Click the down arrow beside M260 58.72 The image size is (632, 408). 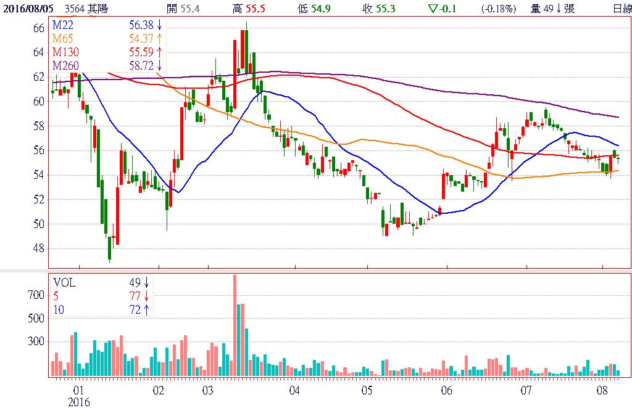(x=160, y=65)
